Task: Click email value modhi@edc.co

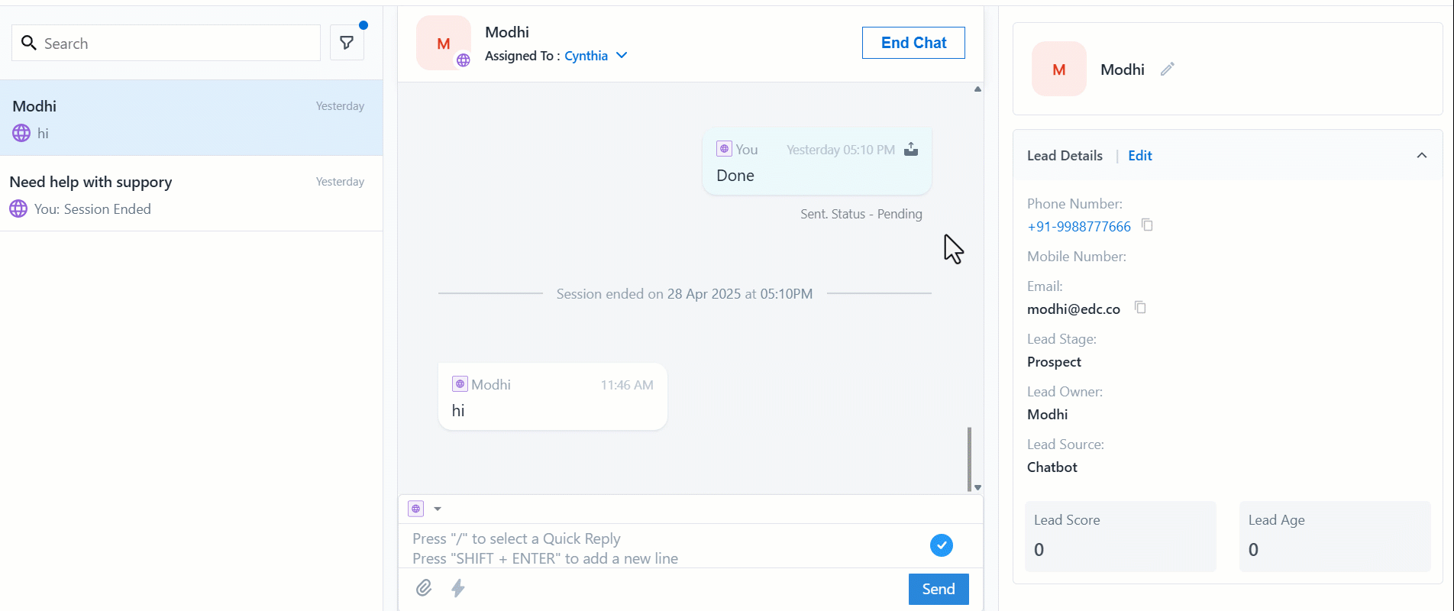Action: click(1074, 309)
